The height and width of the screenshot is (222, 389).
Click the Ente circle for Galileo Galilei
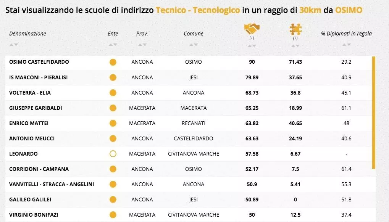pos(113,199)
